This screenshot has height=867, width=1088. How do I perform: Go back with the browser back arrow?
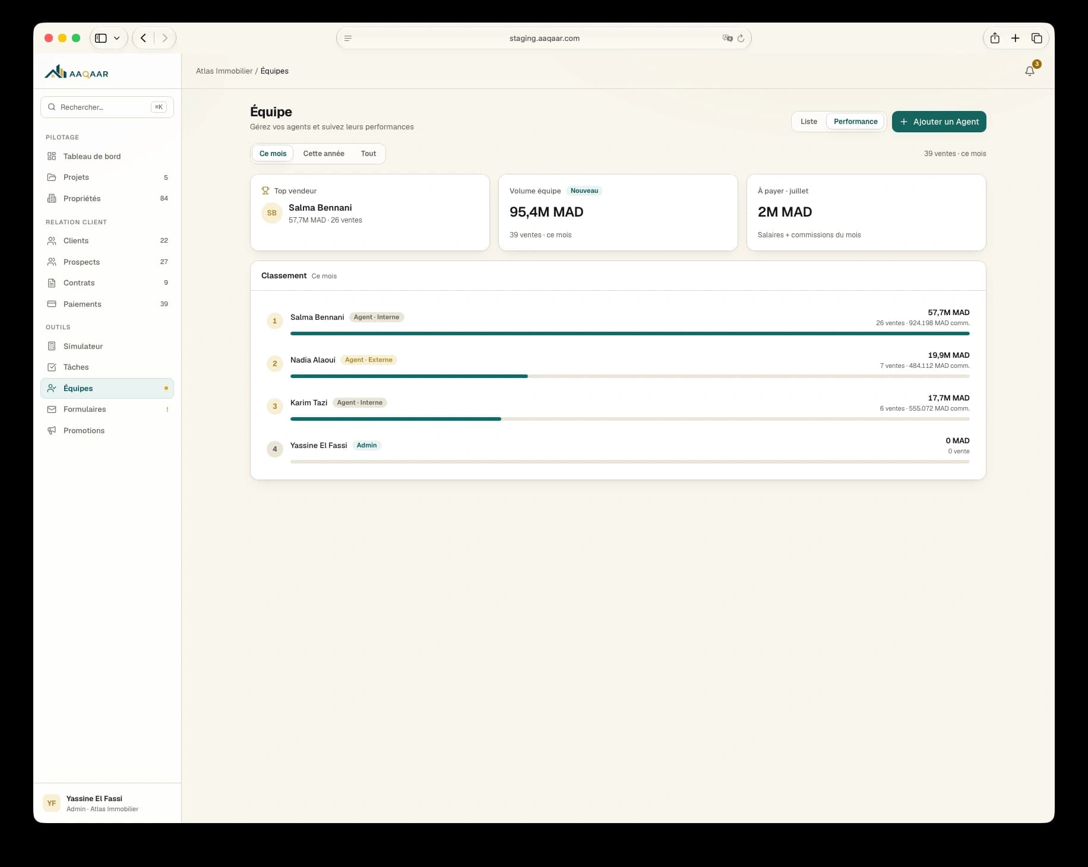point(143,38)
